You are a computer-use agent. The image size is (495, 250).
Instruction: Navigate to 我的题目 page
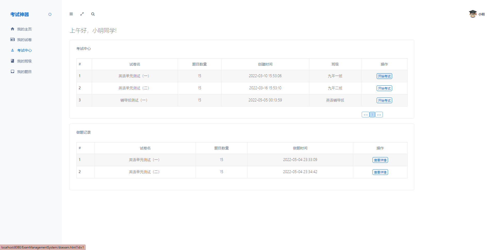pos(24,72)
